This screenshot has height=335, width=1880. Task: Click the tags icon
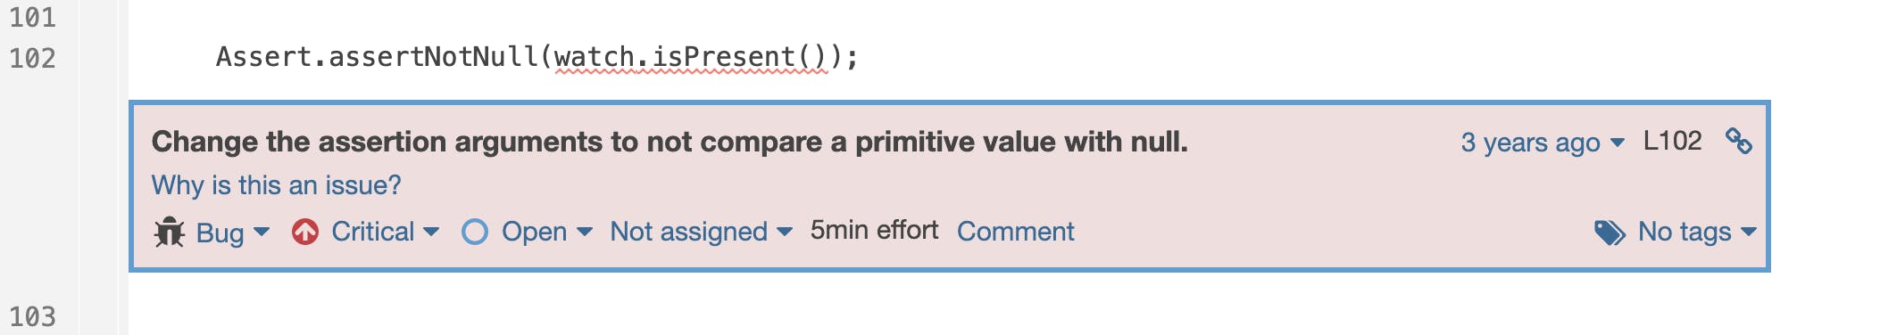(x=1610, y=232)
